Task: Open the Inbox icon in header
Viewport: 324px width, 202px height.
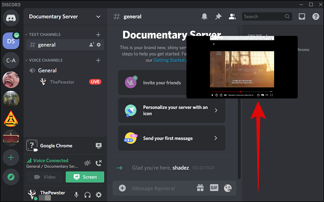Action: (302, 16)
